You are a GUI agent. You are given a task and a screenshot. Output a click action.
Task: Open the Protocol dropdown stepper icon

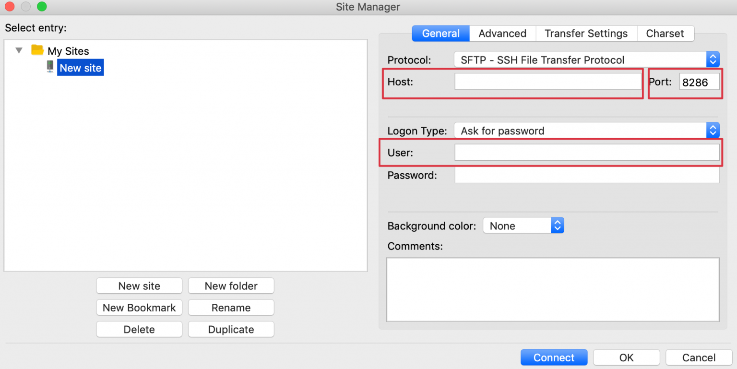click(713, 59)
